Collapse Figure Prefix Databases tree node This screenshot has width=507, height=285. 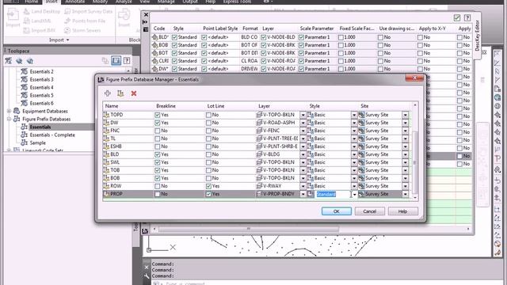coord(9,119)
